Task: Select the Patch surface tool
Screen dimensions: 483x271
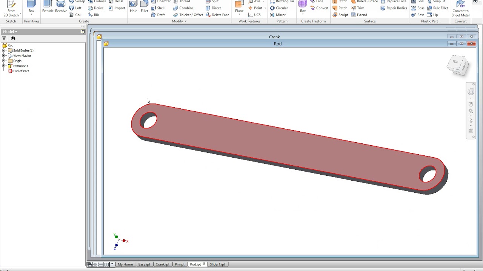Action: 340,8
